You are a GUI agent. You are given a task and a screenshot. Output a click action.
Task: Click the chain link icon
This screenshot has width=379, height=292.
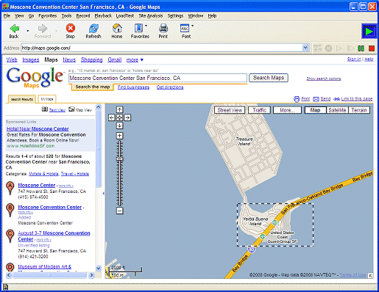point(337,99)
